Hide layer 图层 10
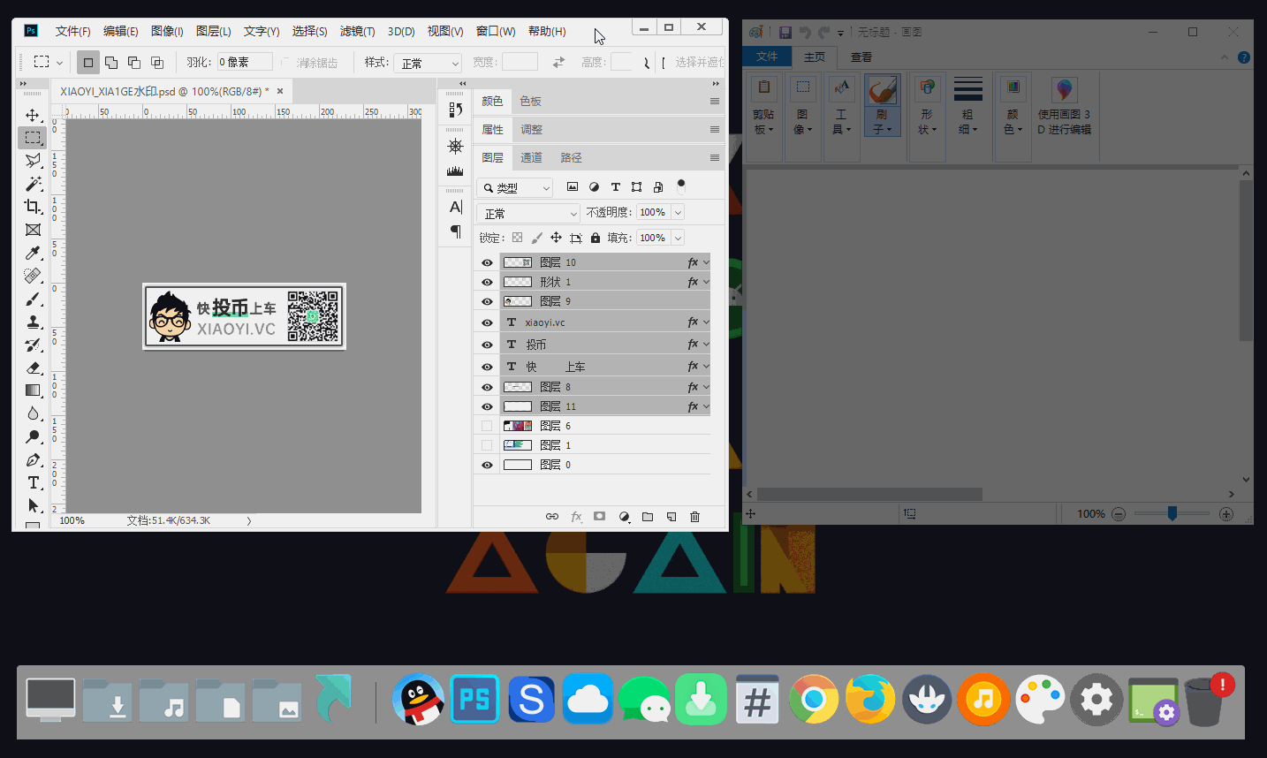The image size is (1267, 758). click(487, 262)
